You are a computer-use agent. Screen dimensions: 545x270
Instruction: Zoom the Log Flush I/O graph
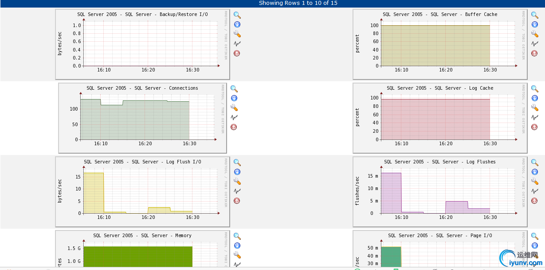[x=237, y=163]
